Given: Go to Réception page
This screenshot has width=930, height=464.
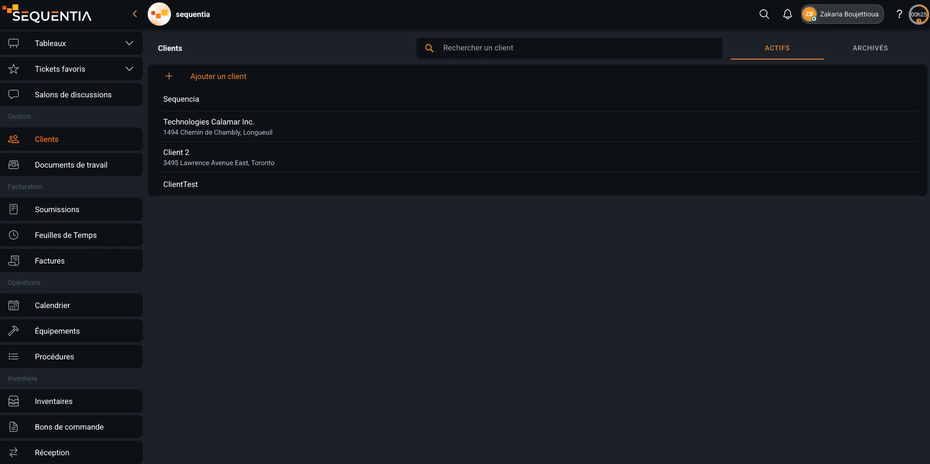Looking at the screenshot, I should click(x=71, y=452).
